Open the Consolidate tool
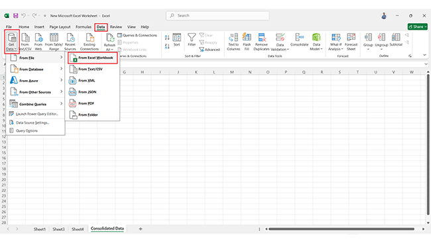Image resolution: width=431 pixels, height=243 pixels. 299,40
